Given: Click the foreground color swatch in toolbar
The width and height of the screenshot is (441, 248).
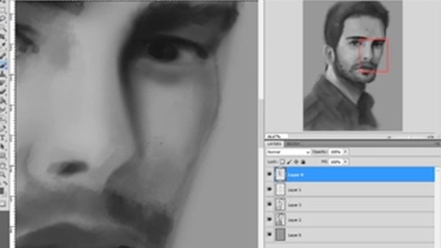Looking at the screenshot, I should 2,191.
